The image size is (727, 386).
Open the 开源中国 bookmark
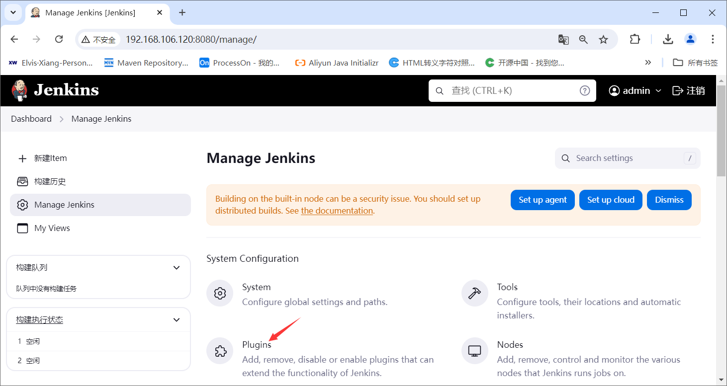tap(525, 63)
